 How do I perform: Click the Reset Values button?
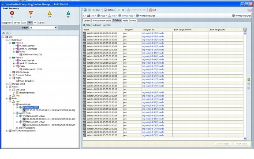241,144
